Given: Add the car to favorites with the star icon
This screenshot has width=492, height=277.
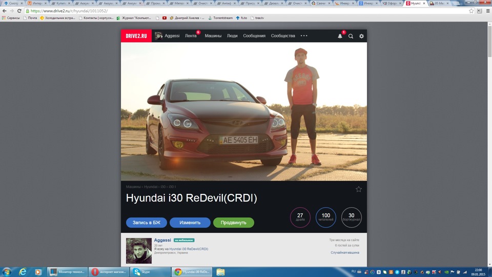Looking at the screenshot, I should pos(359,189).
